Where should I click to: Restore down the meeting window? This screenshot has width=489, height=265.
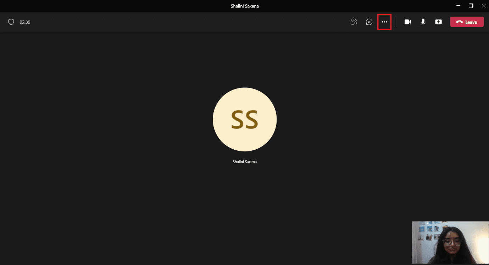pyautogui.click(x=471, y=6)
